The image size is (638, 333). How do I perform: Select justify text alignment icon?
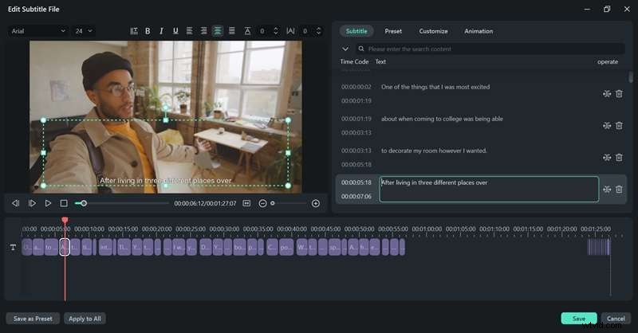tap(231, 31)
